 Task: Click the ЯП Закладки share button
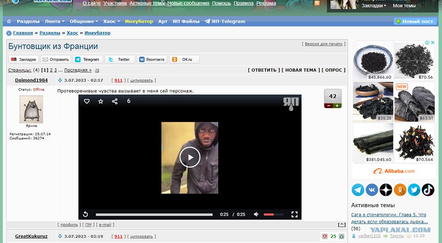(23, 60)
